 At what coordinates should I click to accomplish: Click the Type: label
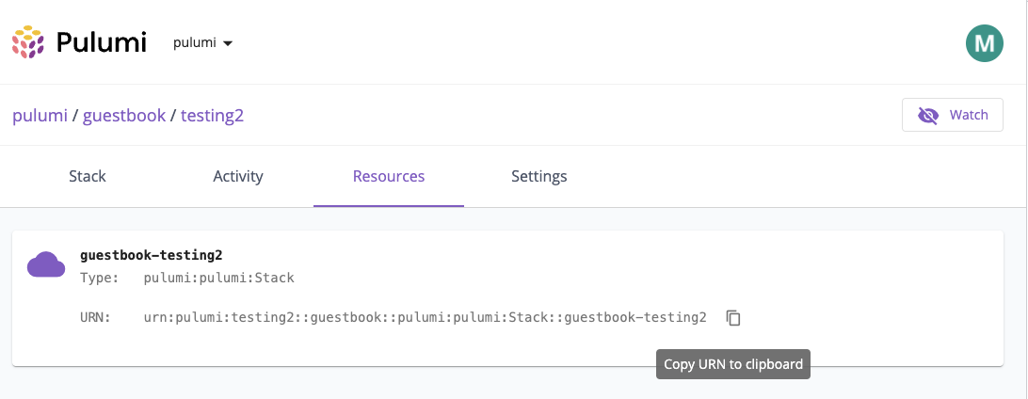pyautogui.click(x=99, y=278)
